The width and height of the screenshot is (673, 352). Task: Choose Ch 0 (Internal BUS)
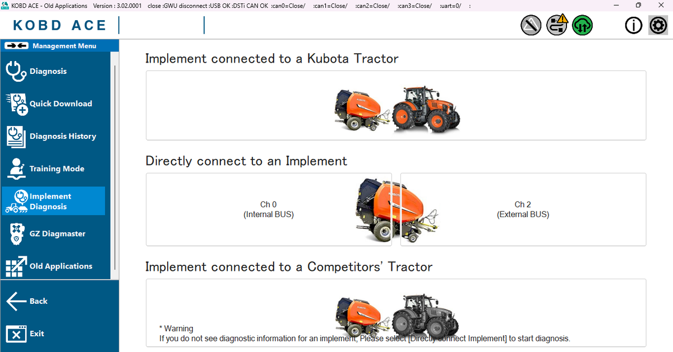click(x=269, y=209)
